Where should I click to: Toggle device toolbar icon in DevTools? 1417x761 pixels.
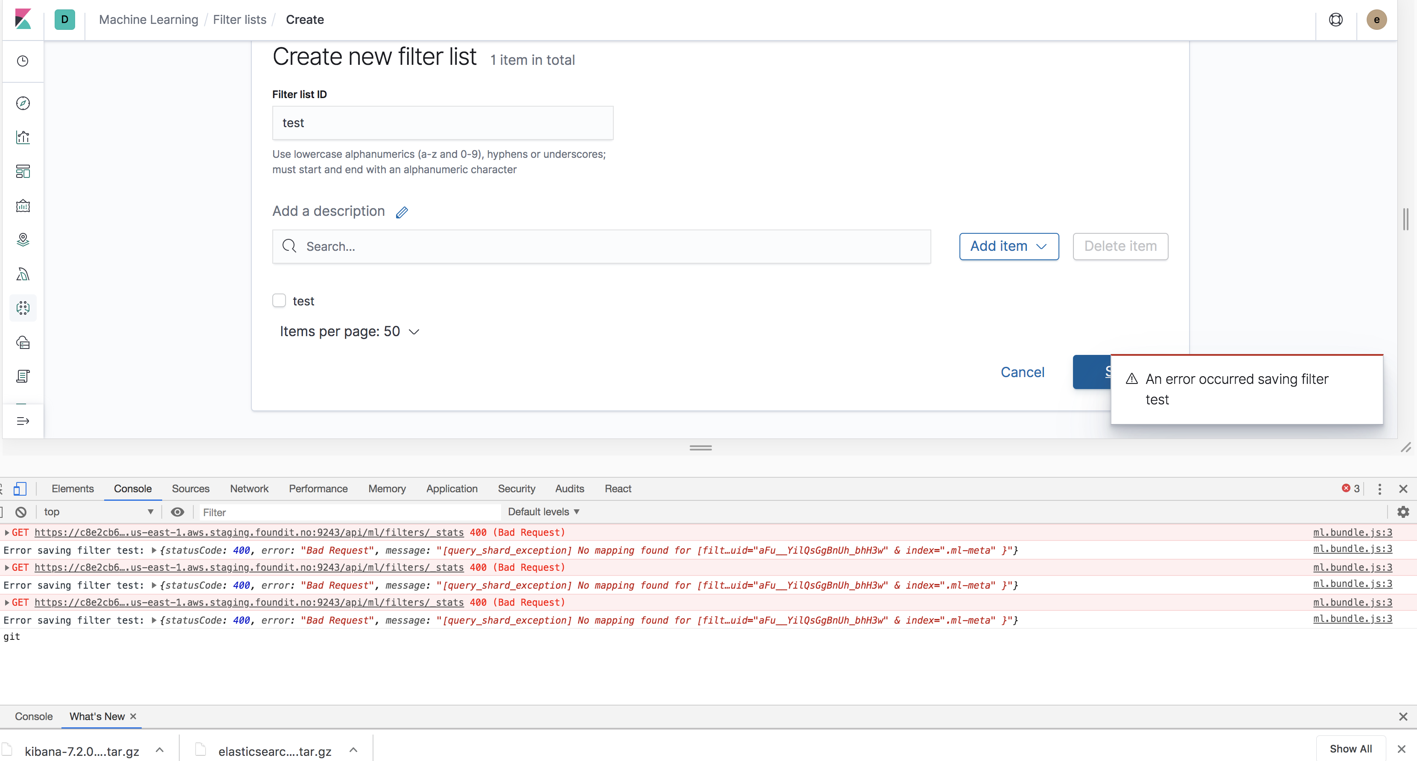coord(20,489)
